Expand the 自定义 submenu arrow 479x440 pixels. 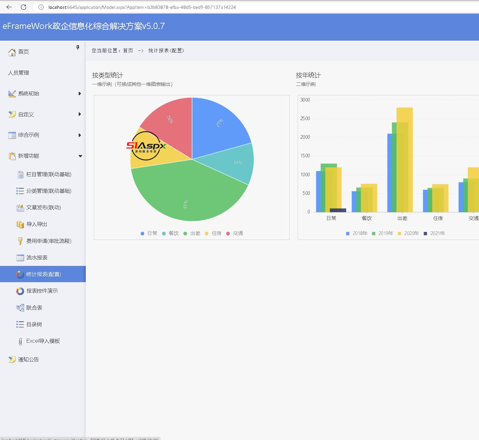click(x=80, y=114)
